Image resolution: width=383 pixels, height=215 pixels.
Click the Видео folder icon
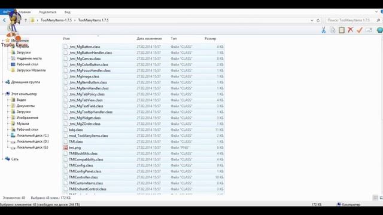(13, 100)
